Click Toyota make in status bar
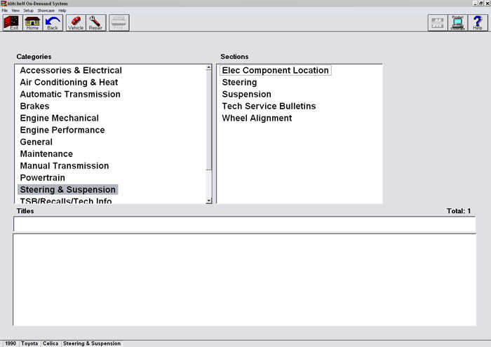Viewport: 491px width, 347px height. tap(29, 343)
